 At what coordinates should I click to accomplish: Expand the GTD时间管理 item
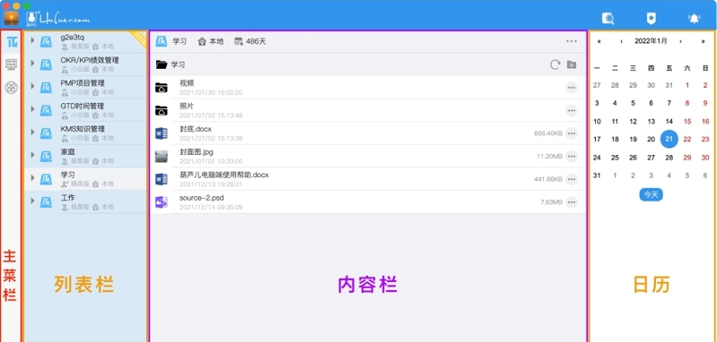click(32, 108)
